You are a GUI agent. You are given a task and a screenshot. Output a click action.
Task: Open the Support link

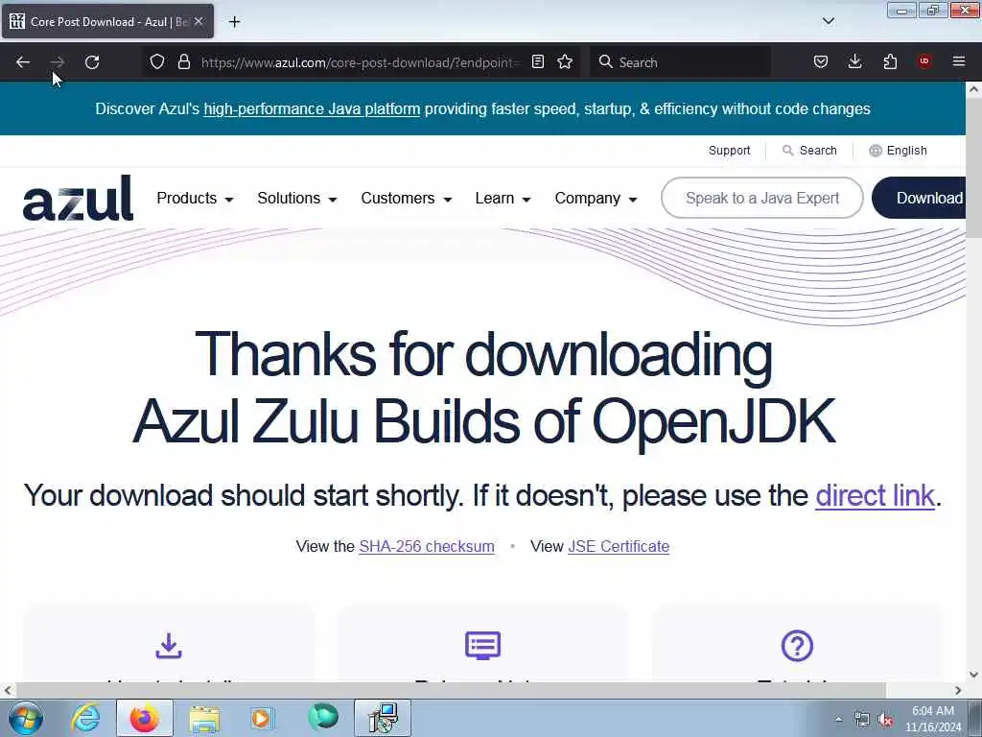coord(729,151)
